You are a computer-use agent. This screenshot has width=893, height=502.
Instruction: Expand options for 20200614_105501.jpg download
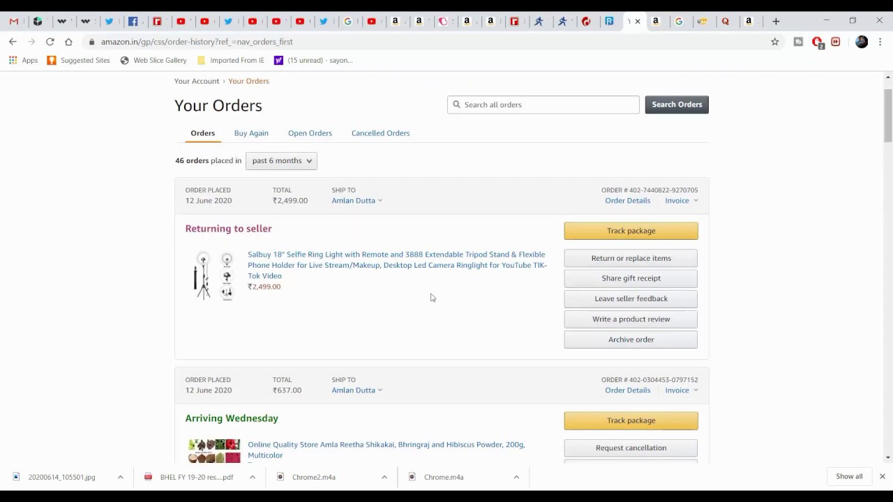coord(120,477)
